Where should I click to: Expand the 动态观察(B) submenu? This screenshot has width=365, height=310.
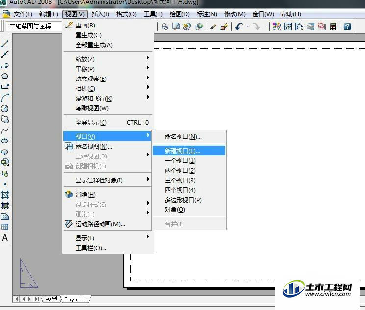pos(108,79)
